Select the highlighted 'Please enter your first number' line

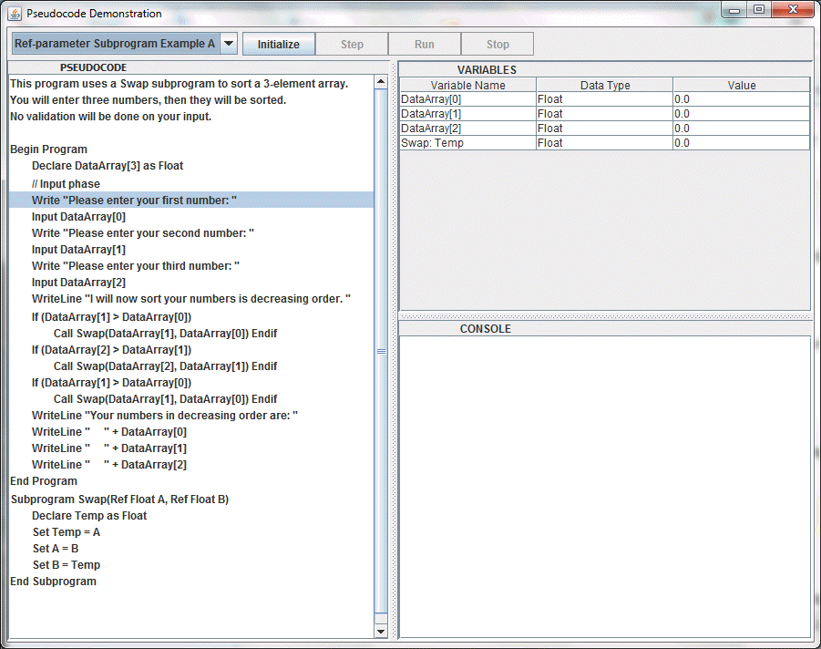point(134,200)
